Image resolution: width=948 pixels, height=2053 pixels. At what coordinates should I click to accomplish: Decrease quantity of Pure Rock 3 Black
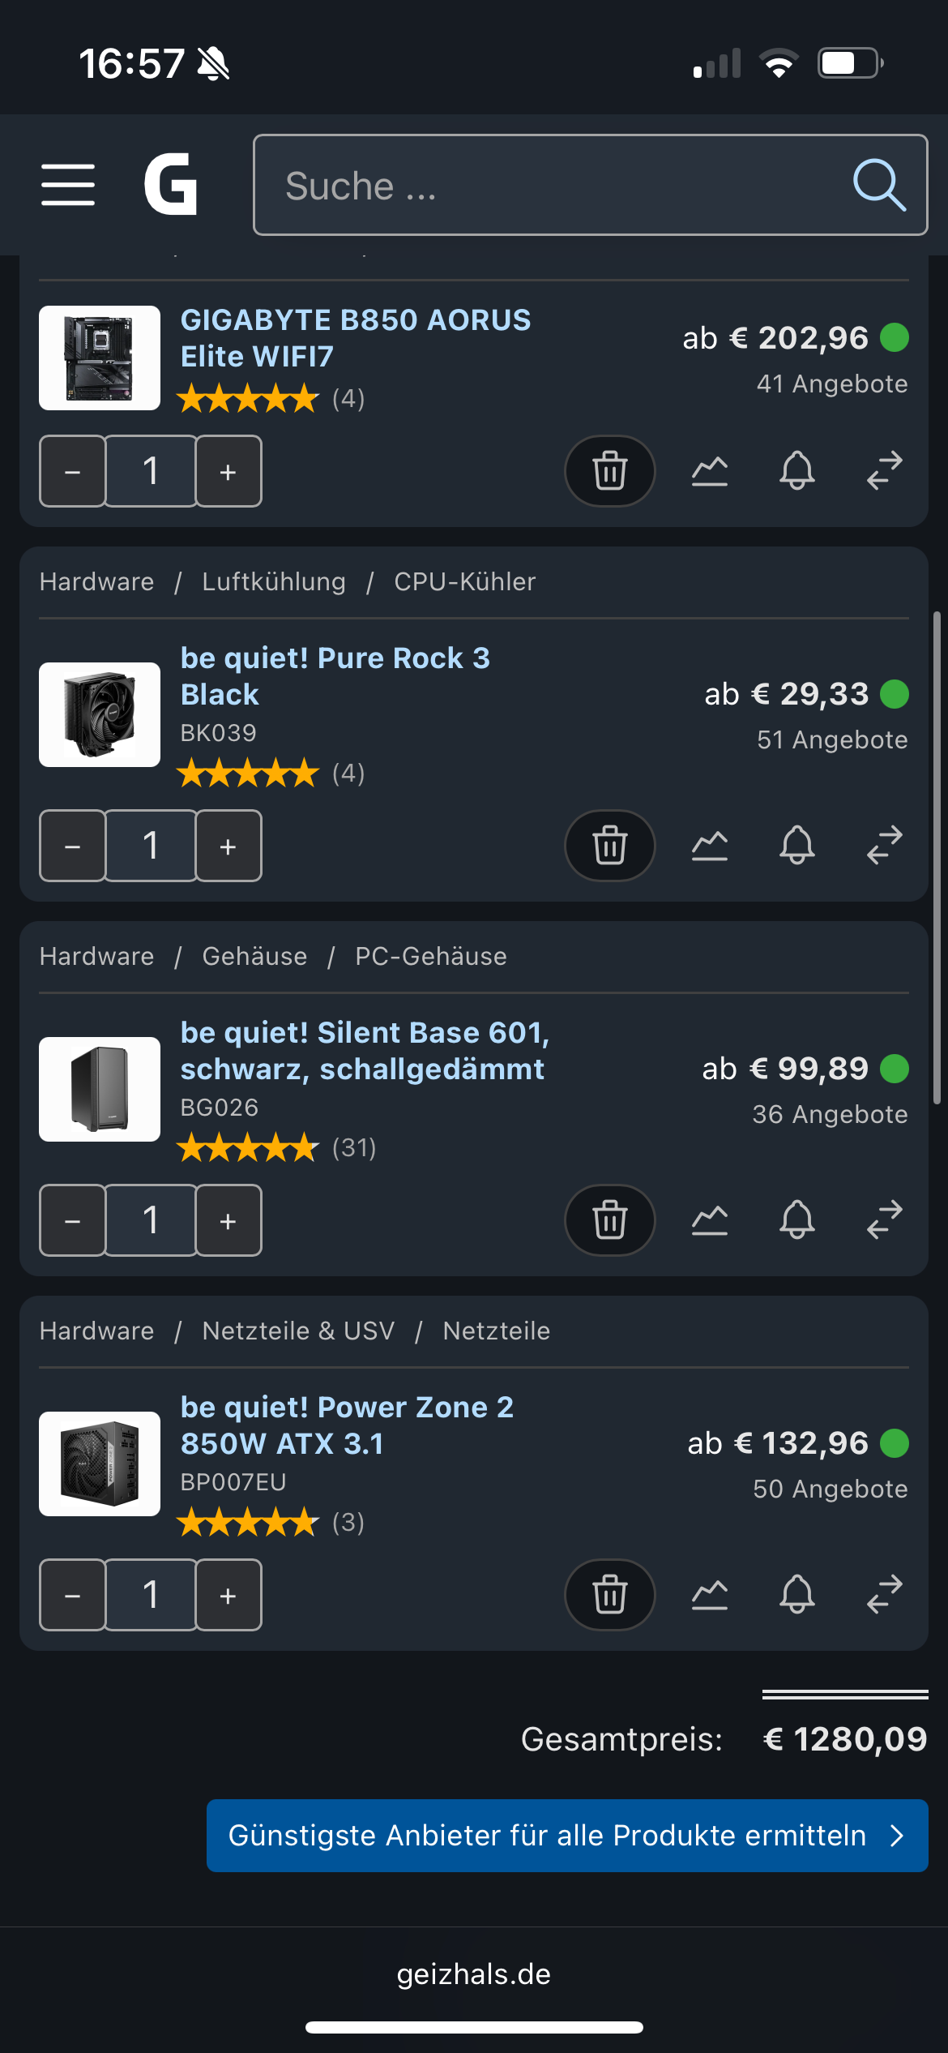pyautogui.click(x=72, y=846)
